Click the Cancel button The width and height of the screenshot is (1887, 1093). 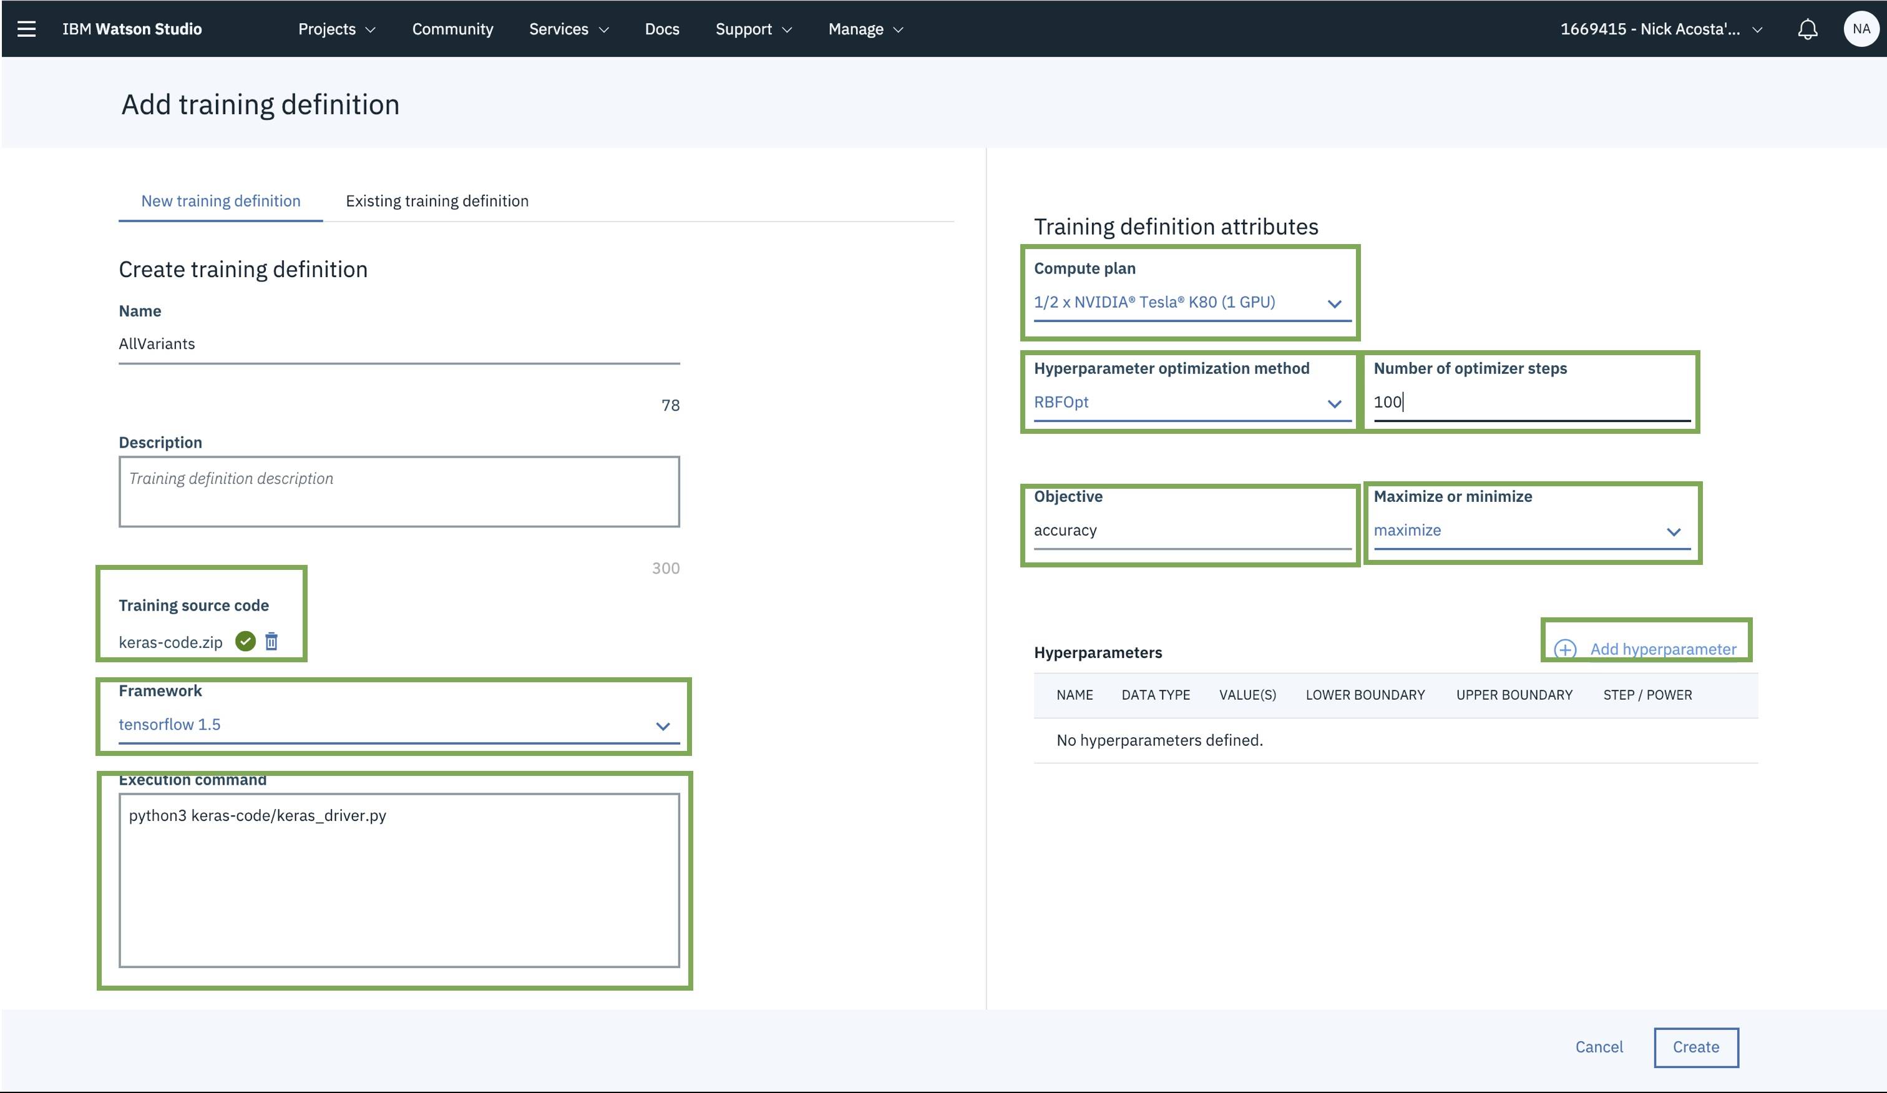pos(1599,1047)
